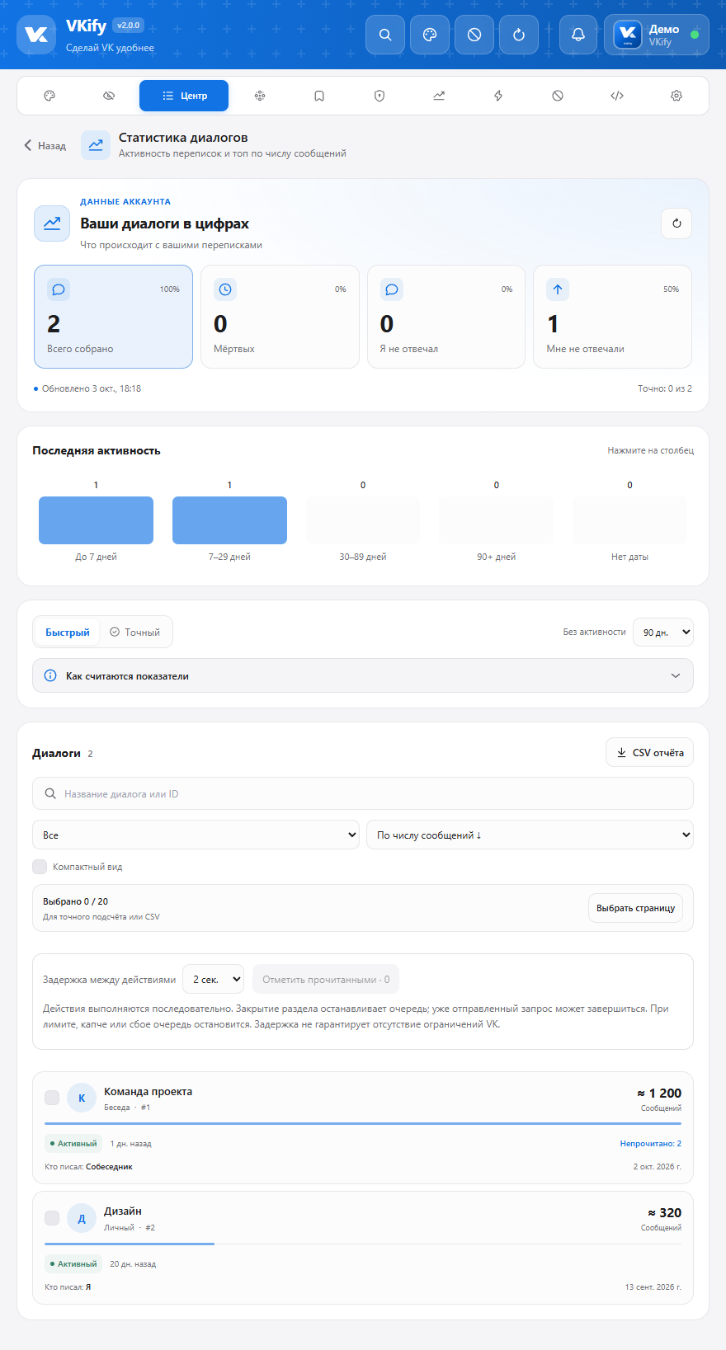The height and width of the screenshot is (1350, 726).
Task: Refresh data in Ваши диалоги в цифрах card
Action: point(676,223)
